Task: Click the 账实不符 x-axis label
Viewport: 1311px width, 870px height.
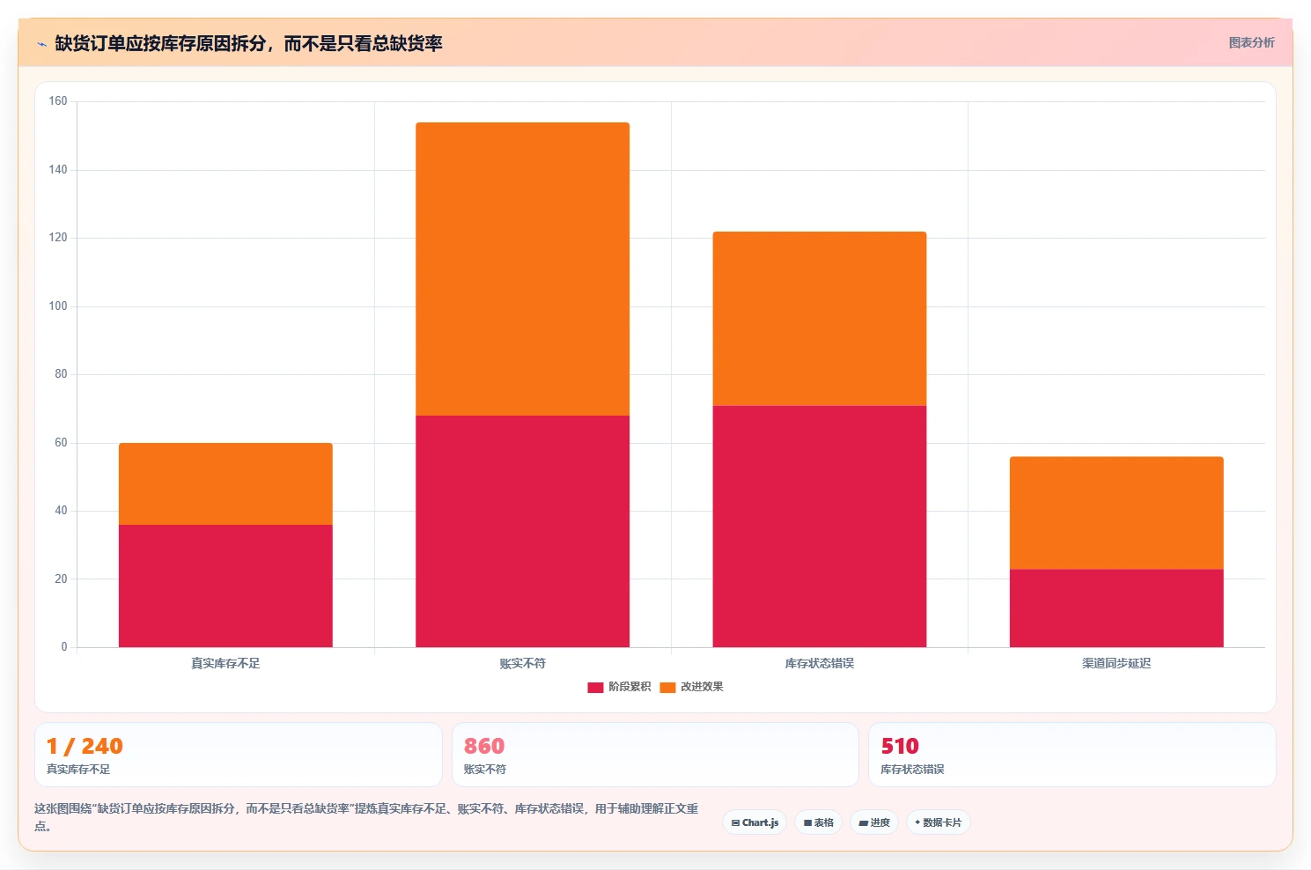Action: click(x=522, y=663)
